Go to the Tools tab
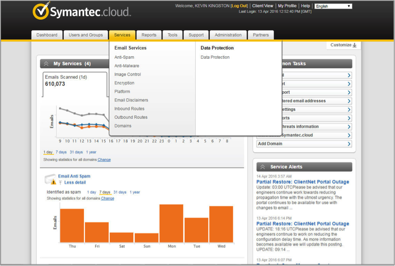This screenshot has height=266, width=395. coord(173,35)
